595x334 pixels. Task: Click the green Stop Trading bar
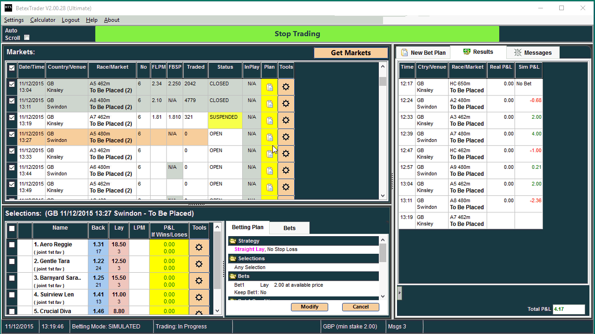297,34
